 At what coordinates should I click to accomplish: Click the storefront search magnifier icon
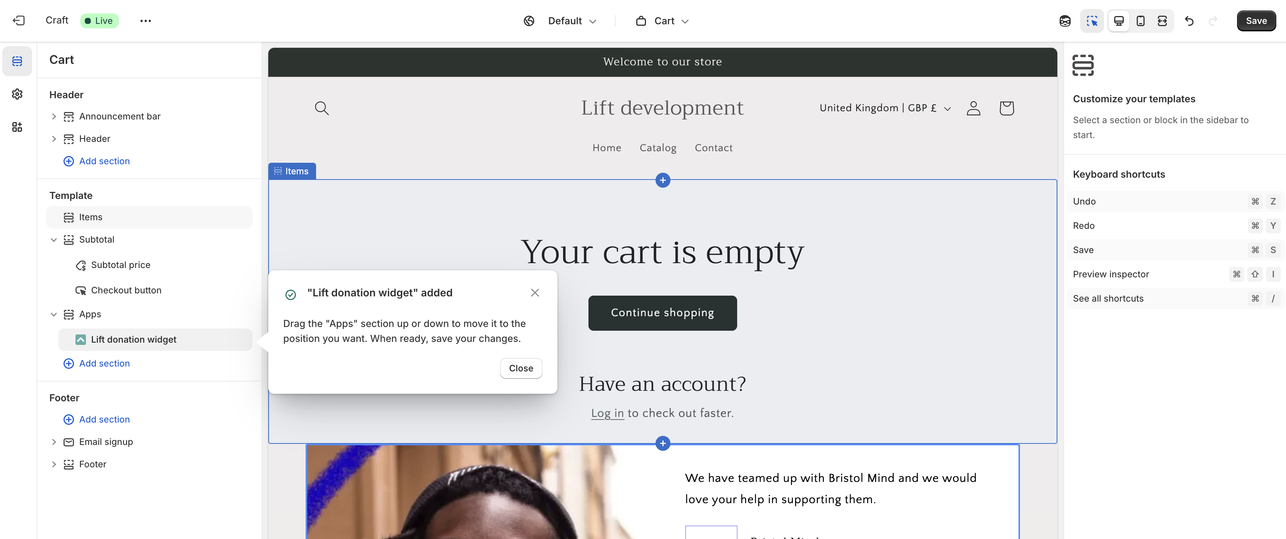(321, 108)
